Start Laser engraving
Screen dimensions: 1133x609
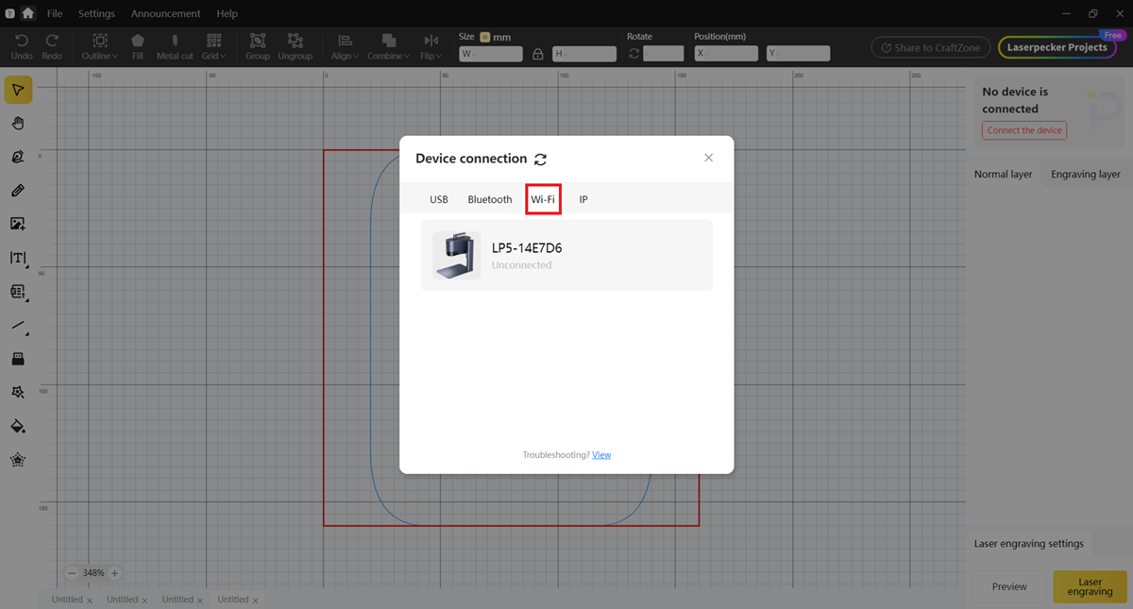pos(1090,586)
